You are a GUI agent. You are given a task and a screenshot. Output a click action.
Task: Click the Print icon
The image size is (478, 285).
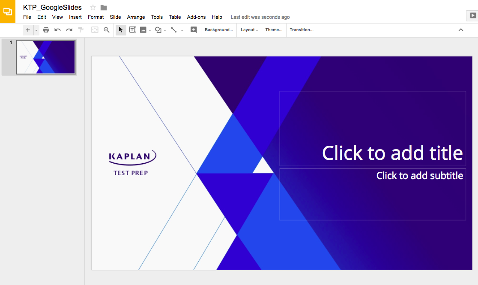pos(46,30)
